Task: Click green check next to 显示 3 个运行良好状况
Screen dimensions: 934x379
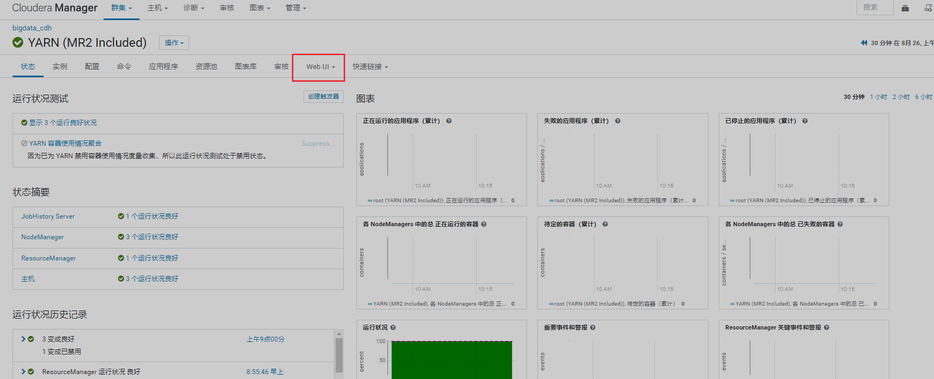Action: tap(24, 123)
